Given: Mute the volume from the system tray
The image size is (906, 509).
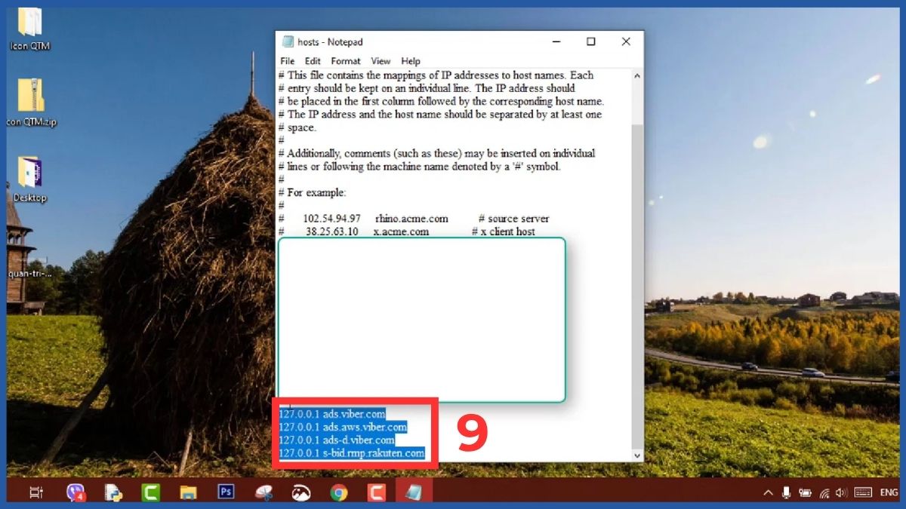Looking at the screenshot, I should pyautogui.click(x=841, y=494).
